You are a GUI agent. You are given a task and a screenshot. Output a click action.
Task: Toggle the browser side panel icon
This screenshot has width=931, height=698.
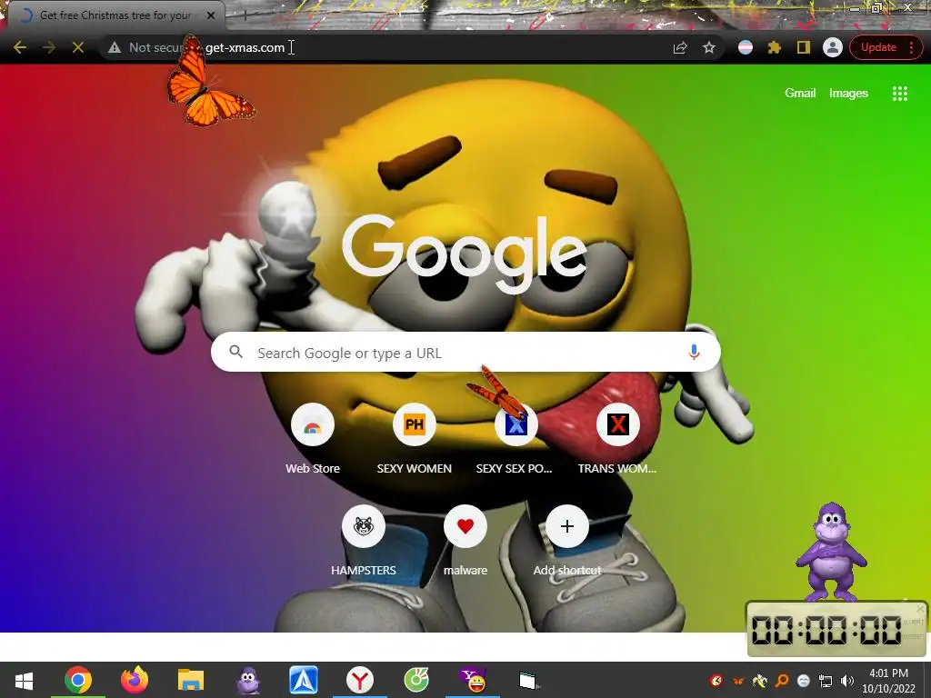[804, 47]
